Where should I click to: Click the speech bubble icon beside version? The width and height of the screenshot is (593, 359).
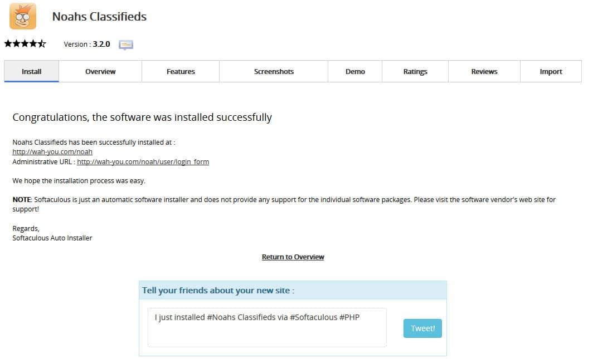tap(126, 45)
